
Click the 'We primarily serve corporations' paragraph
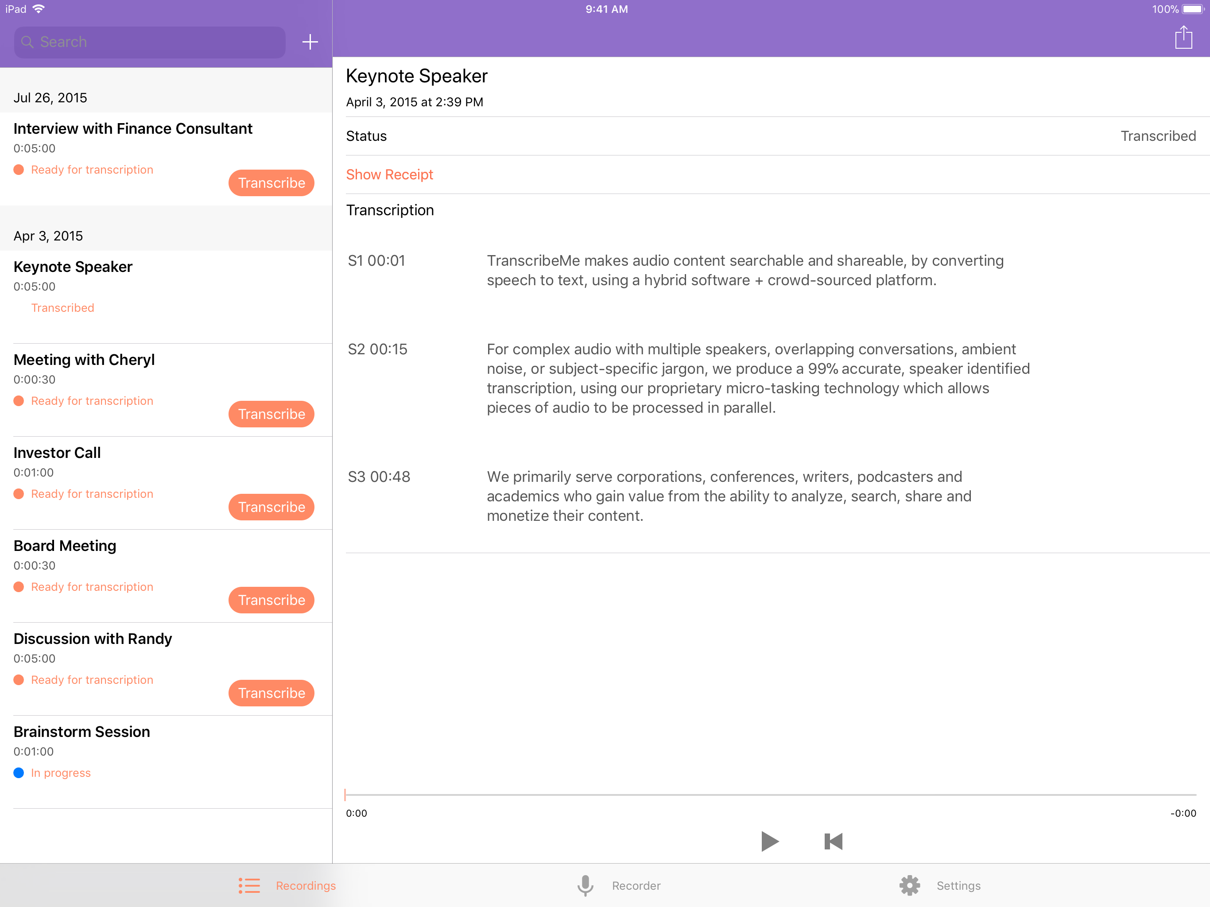pyautogui.click(x=729, y=496)
